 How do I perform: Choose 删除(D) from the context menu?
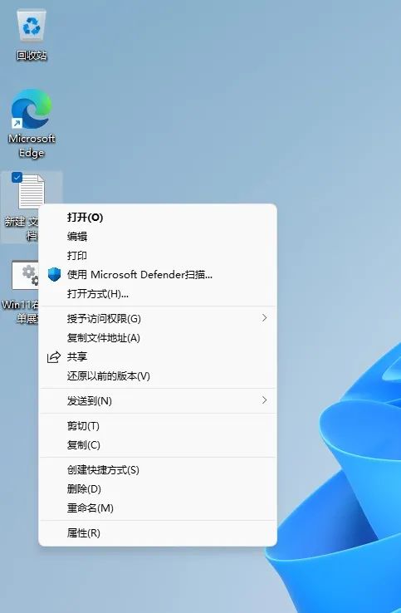tap(158, 488)
